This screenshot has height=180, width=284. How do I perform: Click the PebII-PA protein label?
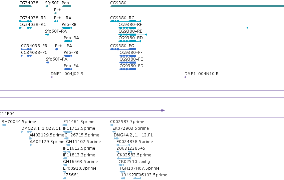(63, 46)
